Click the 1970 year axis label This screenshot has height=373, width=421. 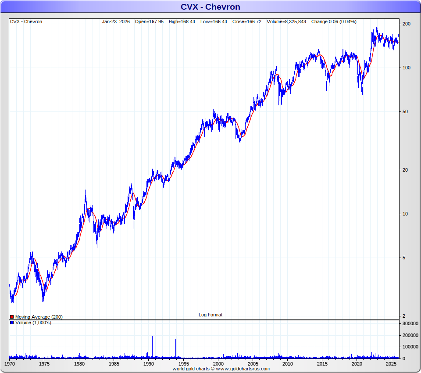[10, 364]
